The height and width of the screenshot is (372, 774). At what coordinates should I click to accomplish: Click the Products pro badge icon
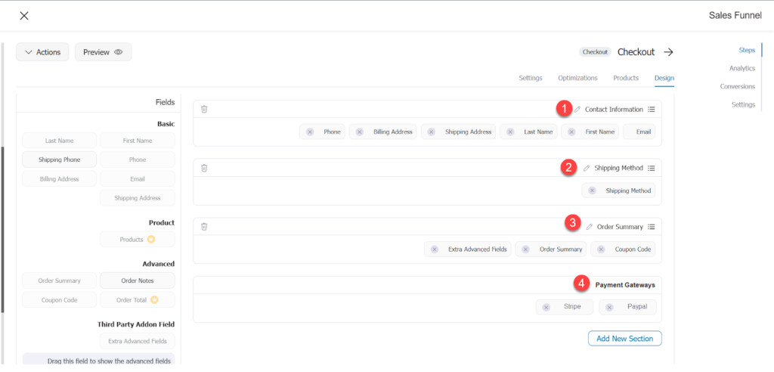coord(151,239)
